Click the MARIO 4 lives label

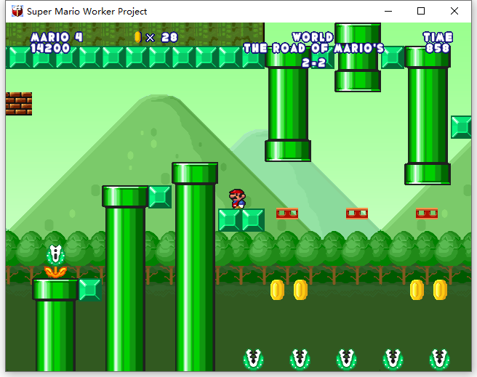click(57, 37)
